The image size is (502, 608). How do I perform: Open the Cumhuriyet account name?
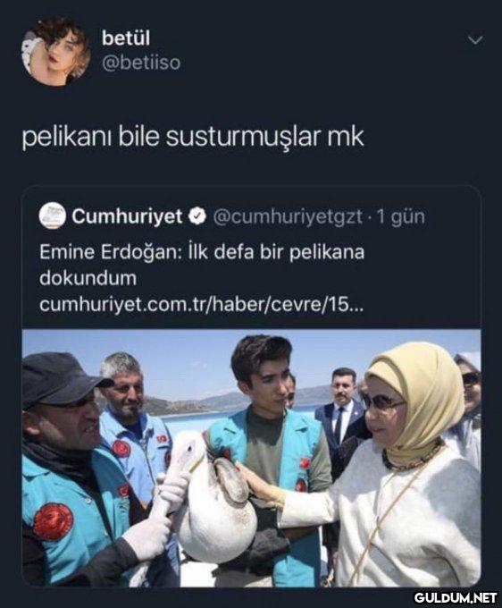(127, 216)
